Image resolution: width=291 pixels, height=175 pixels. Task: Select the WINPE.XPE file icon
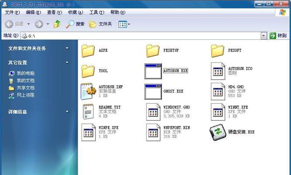89,133
